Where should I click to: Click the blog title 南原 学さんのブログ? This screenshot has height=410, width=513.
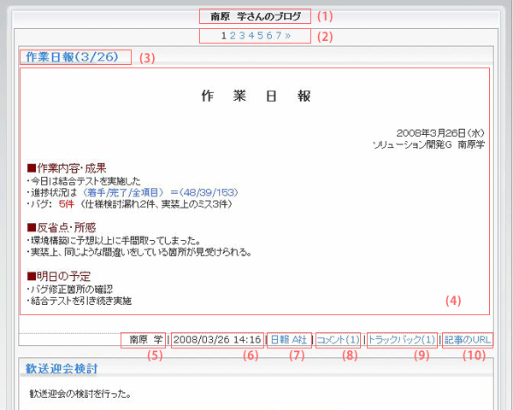click(x=255, y=16)
